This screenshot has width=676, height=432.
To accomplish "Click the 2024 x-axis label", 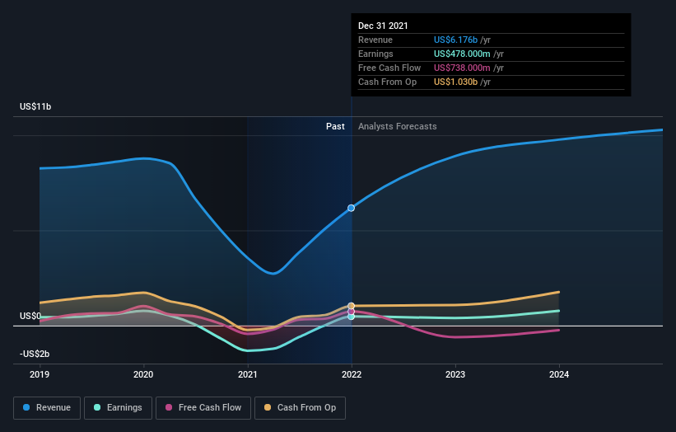I will [x=559, y=374].
